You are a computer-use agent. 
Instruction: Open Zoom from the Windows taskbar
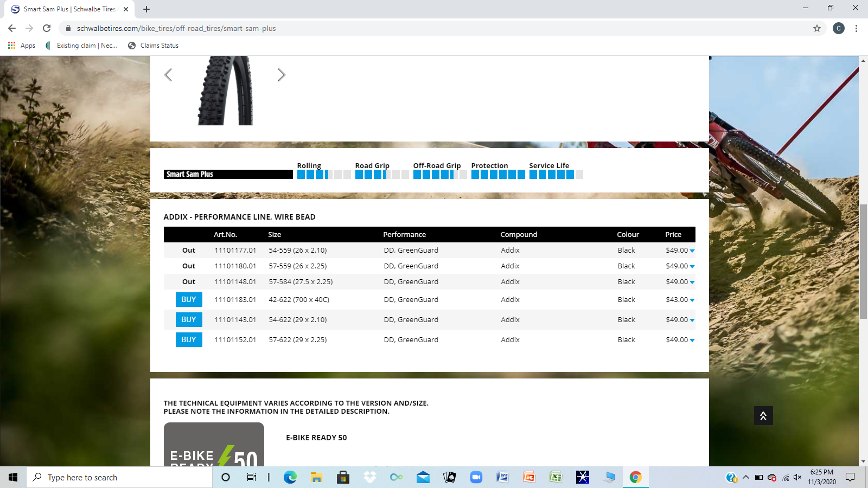[476, 477]
